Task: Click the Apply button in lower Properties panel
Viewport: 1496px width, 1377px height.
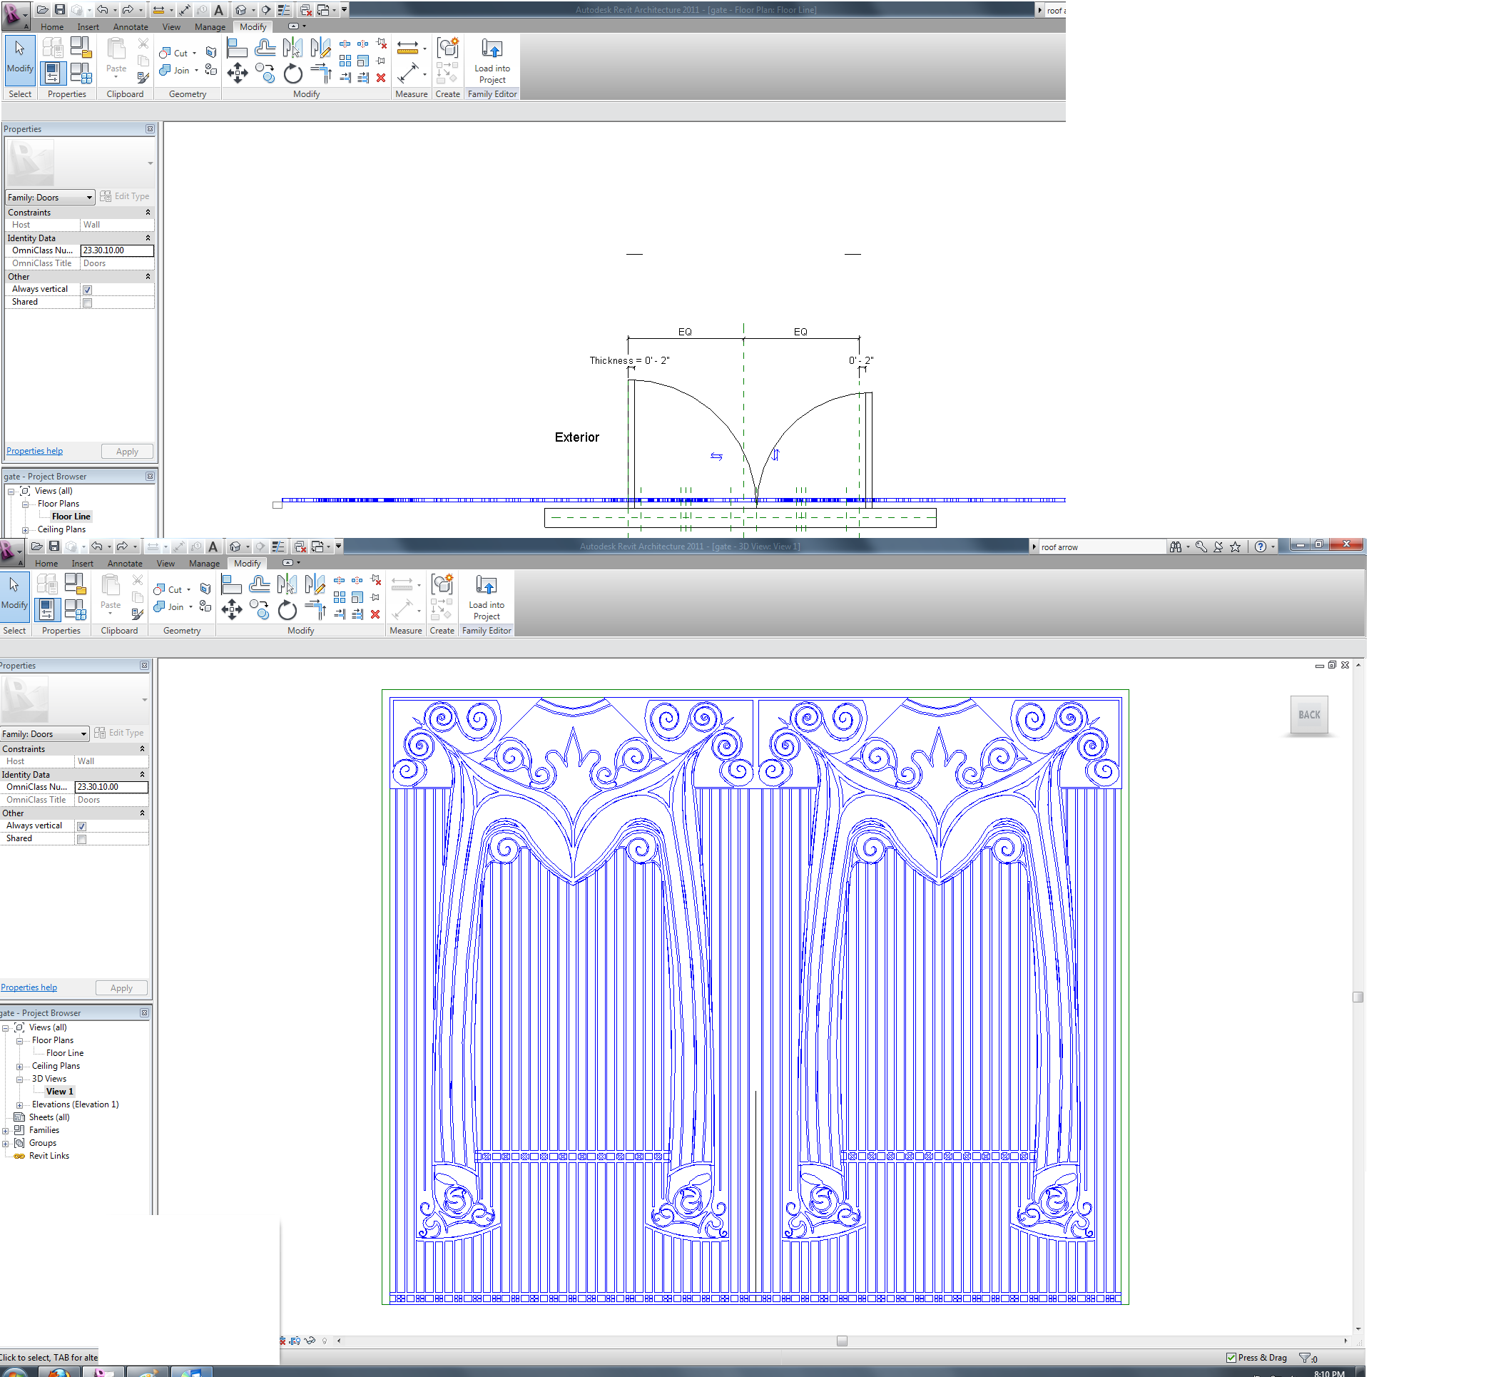Action: [x=121, y=988]
